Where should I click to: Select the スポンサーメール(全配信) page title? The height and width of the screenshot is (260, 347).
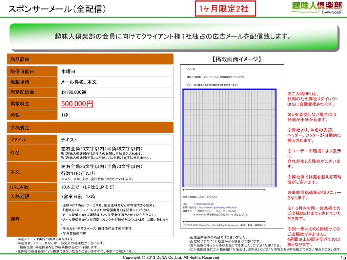pyautogui.click(x=57, y=9)
